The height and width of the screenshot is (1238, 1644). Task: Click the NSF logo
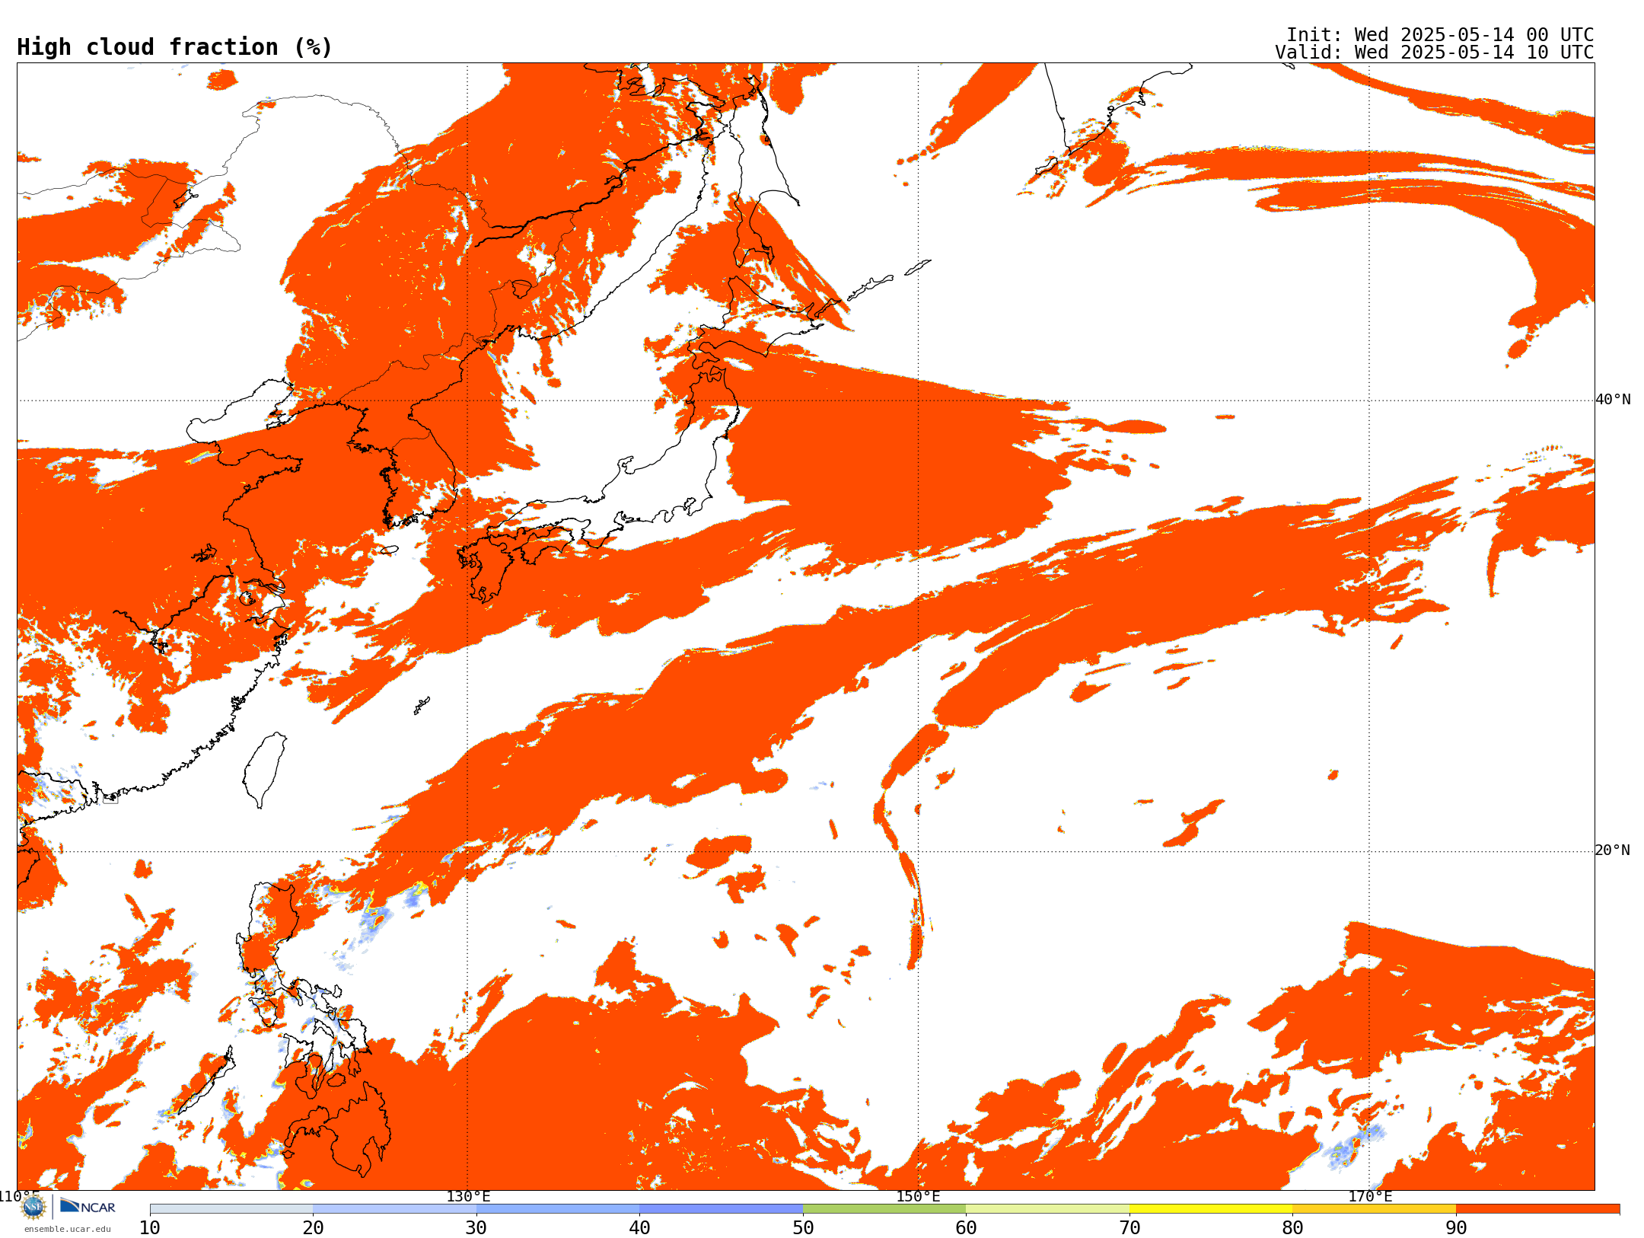pos(33,1207)
